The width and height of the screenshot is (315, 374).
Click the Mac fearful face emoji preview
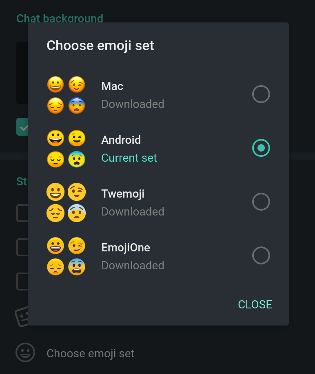[x=77, y=106]
